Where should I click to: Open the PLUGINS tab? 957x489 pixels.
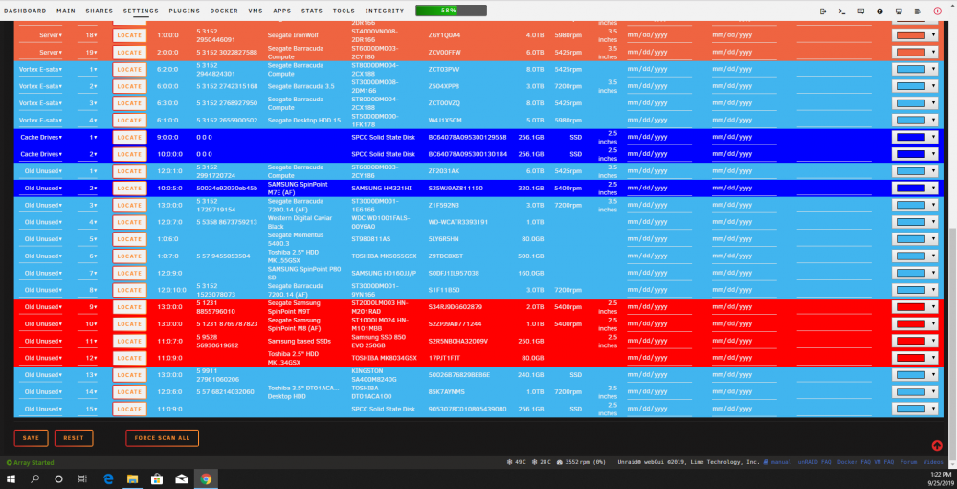(x=185, y=11)
